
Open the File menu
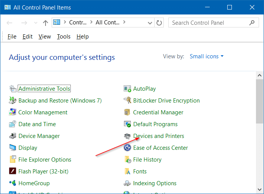coord(12,37)
